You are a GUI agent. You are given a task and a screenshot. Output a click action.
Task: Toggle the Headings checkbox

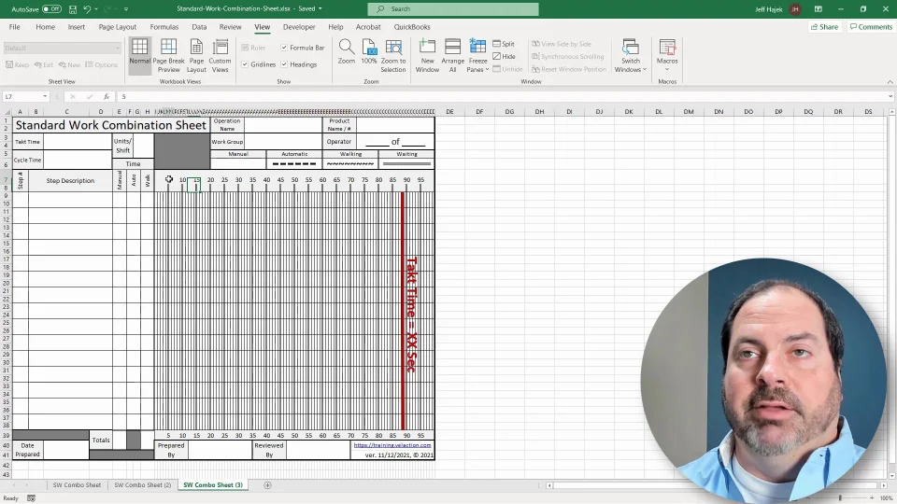pos(285,64)
